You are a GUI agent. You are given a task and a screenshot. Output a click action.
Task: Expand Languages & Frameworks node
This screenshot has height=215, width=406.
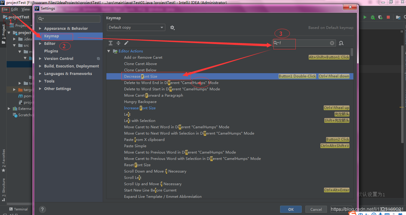click(x=40, y=74)
